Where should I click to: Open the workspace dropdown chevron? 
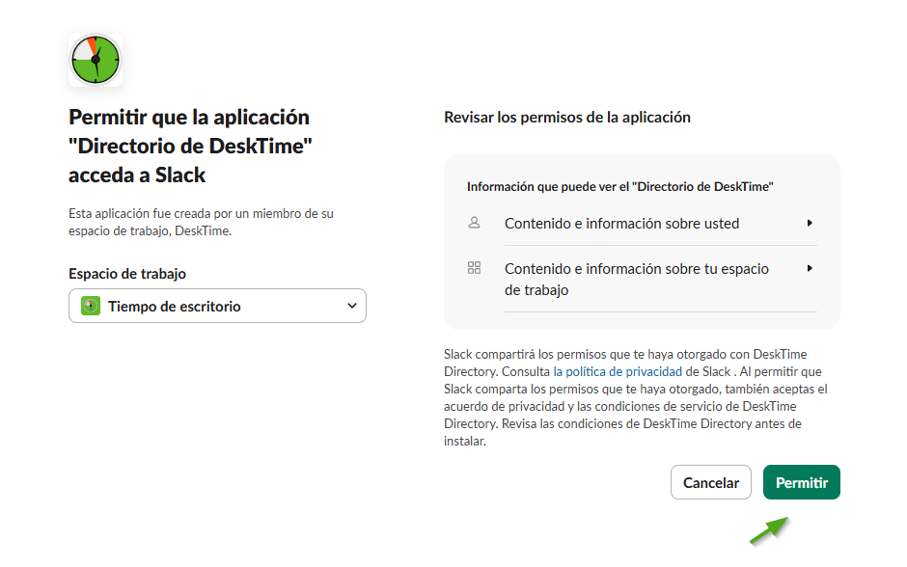click(351, 306)
